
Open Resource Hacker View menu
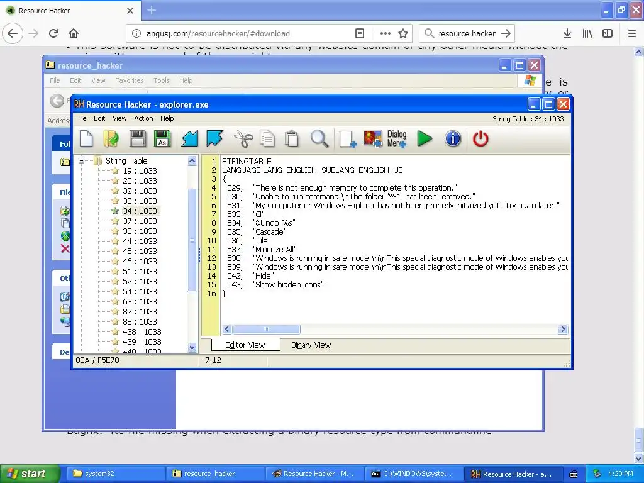pos(119,118)
